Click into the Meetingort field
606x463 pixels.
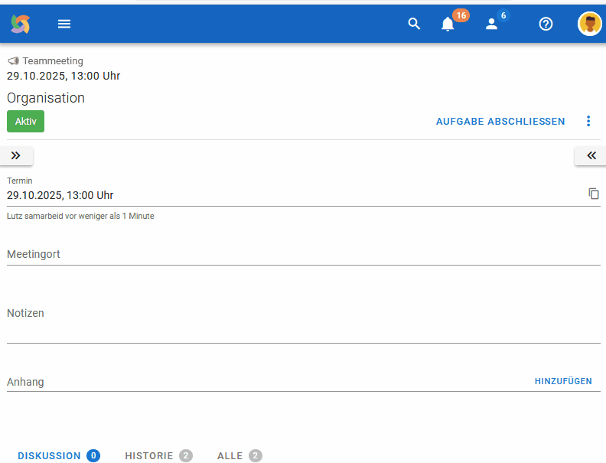pos(303,254)
